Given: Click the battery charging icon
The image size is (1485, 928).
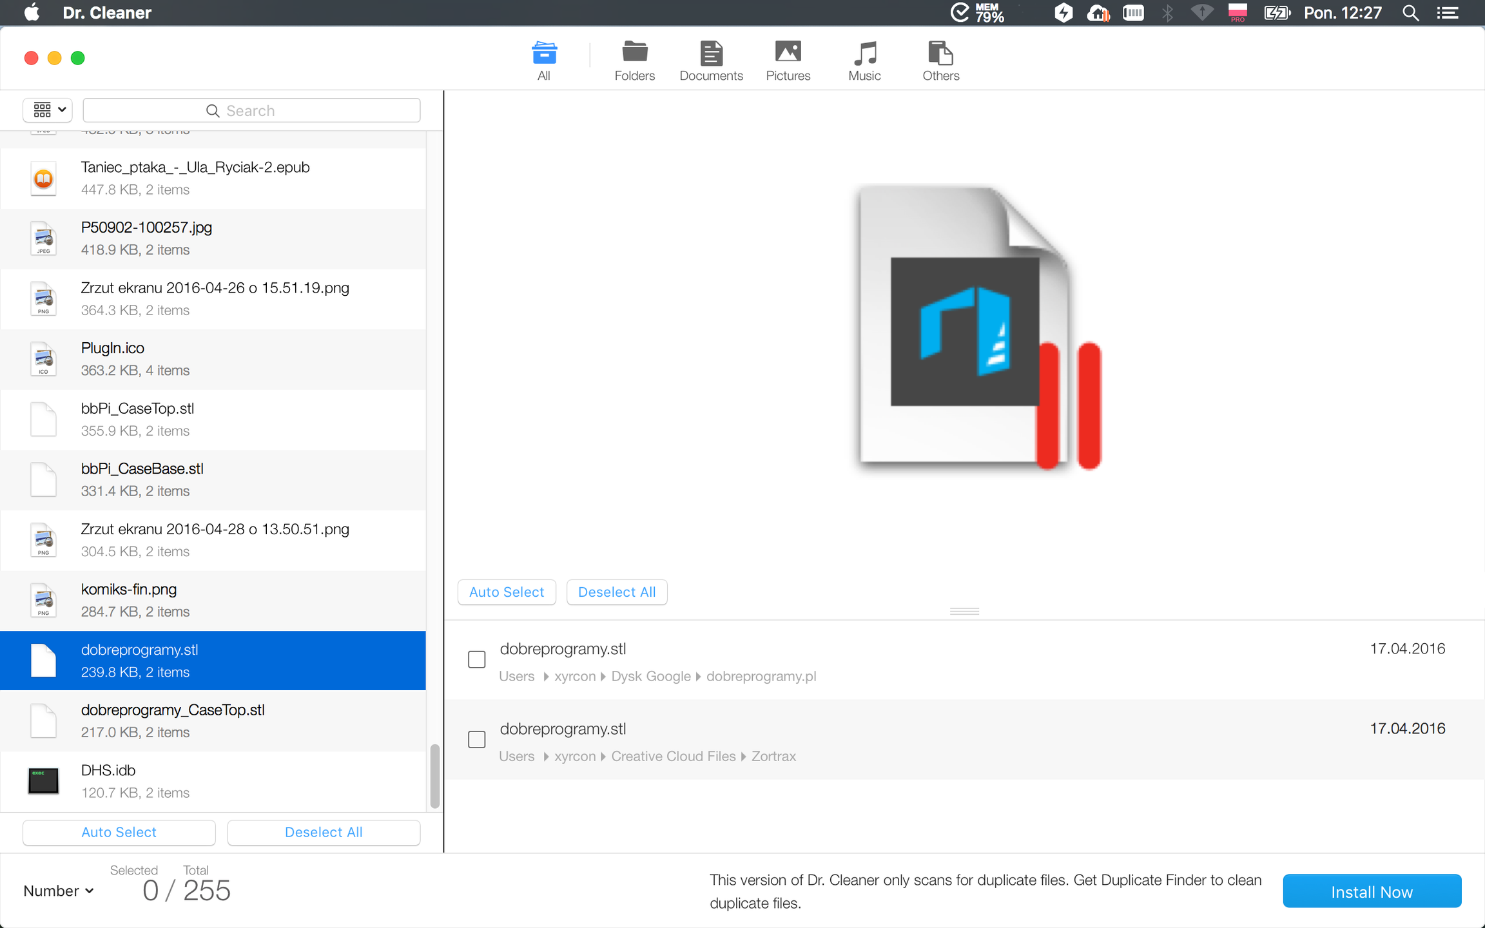Looking at the screenshot, I should (1277, 13).
